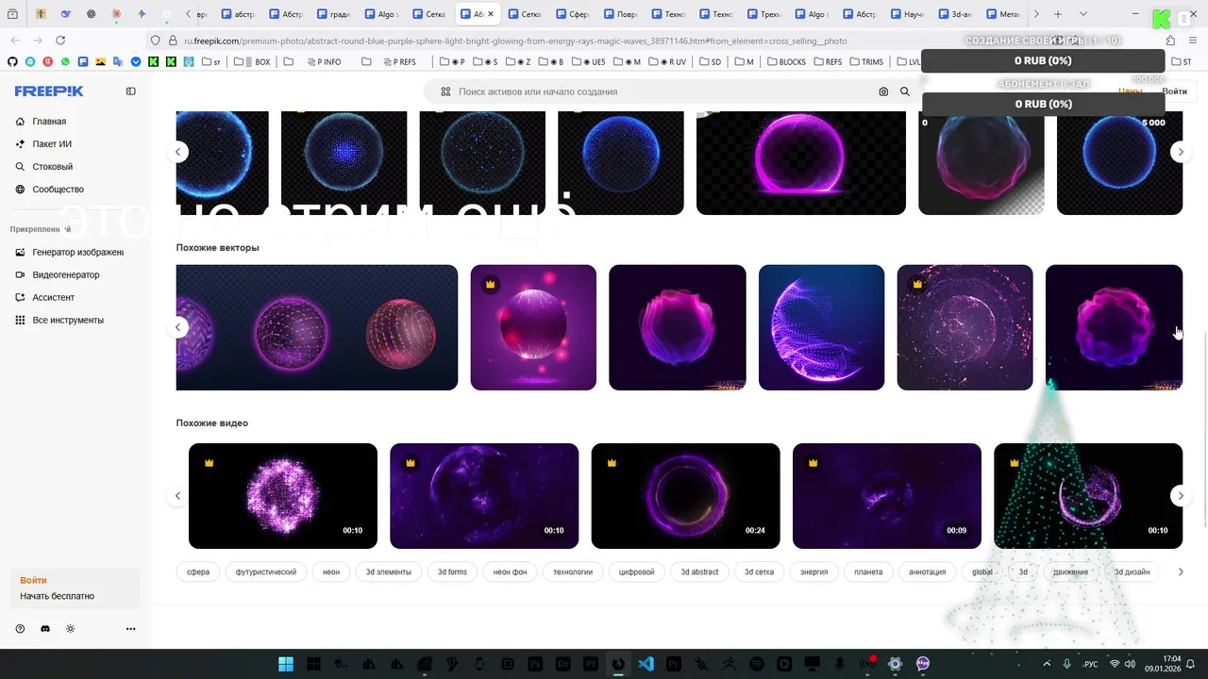Image resolution: width=1208 pixels, height=679 pixels.
Task: Open the search category grid icon
Action: (x=445, y=91)
